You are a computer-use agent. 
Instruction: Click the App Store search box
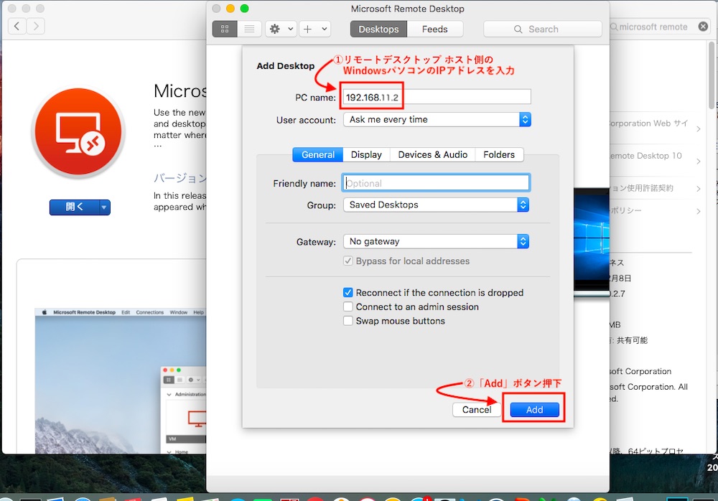click(659, 27)
